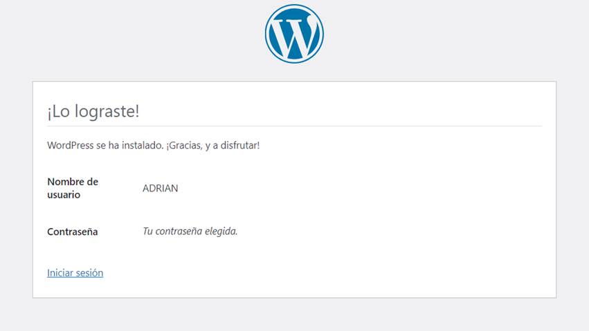Open the "Iniciar sesión" link

click(75, 273)
